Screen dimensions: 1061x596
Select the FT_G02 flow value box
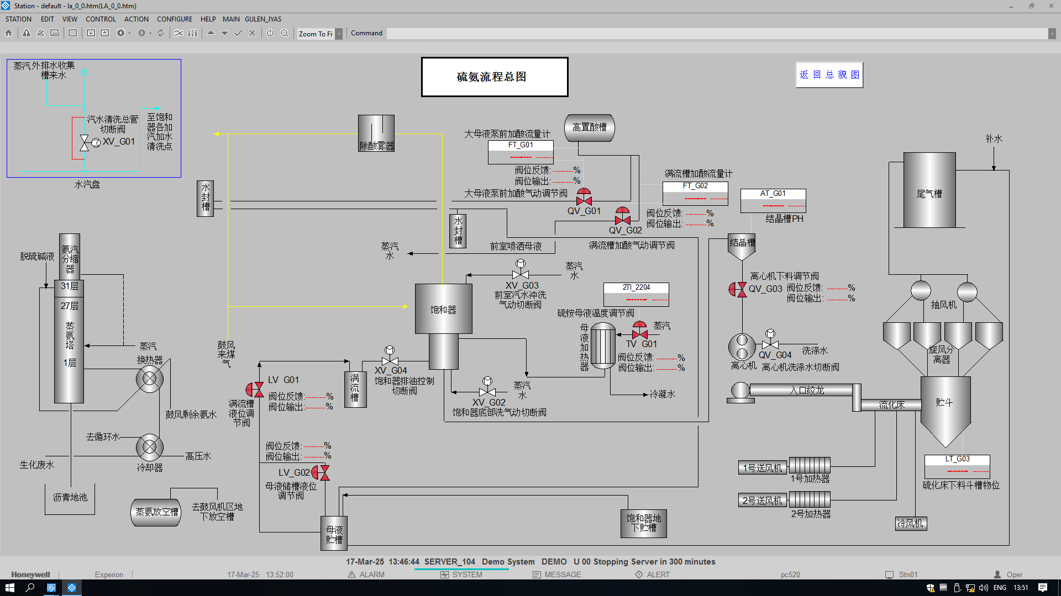coord(695,193)
